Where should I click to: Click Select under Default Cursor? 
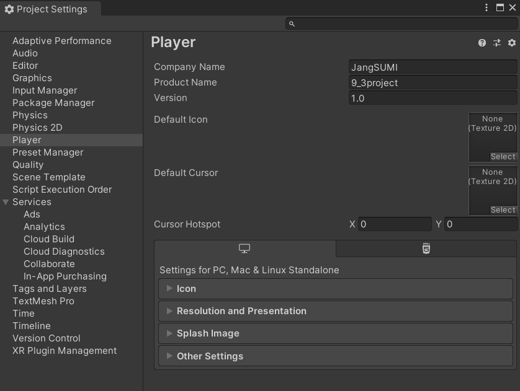click(x=503, y=210)
